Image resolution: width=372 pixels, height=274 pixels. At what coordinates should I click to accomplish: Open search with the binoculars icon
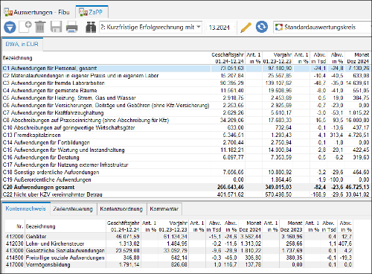(x=91, y=27)
